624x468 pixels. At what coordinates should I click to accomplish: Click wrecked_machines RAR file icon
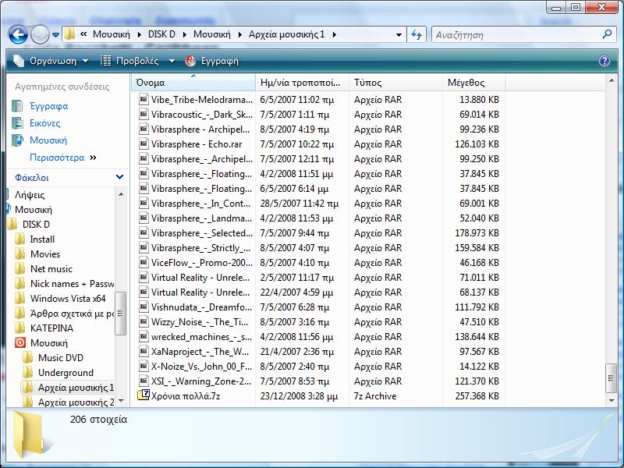144,337
